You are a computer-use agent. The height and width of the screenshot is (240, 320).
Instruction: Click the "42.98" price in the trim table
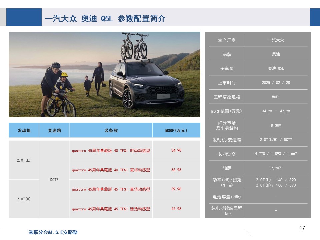(176, 209)
